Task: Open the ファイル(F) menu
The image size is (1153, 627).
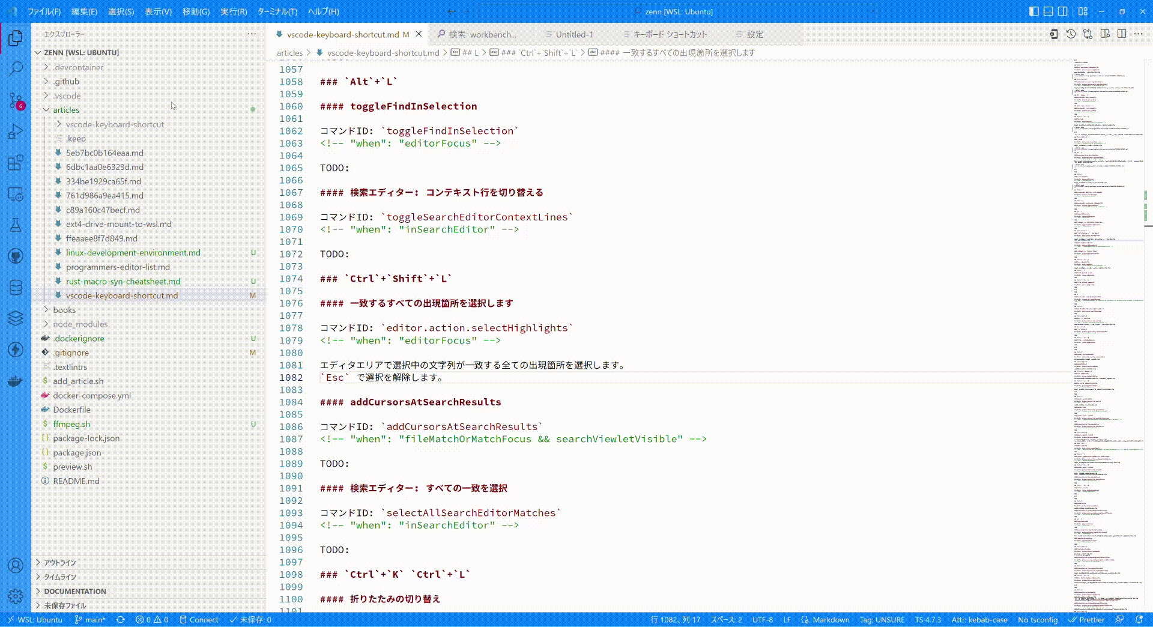Action: coord(44,11)
